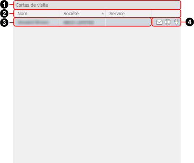This screenshot has width=194, height=163.
Task: Click the divider after the Service header
Action: [152, 13]
